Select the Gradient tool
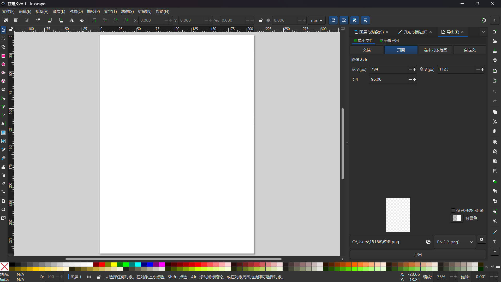This screenshot has width=501, height=282. (x=3, y=133)
